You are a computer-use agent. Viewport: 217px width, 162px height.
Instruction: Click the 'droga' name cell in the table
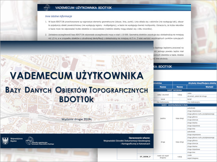(163, 142)
